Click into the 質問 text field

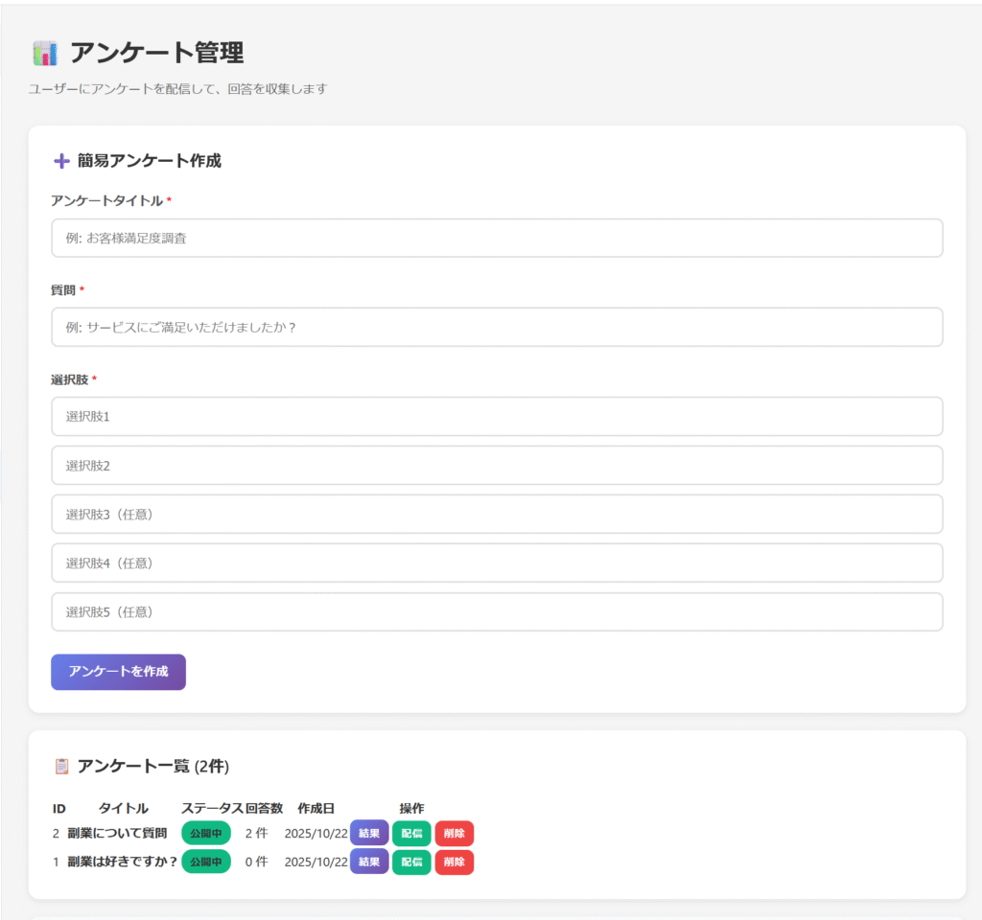497,327
